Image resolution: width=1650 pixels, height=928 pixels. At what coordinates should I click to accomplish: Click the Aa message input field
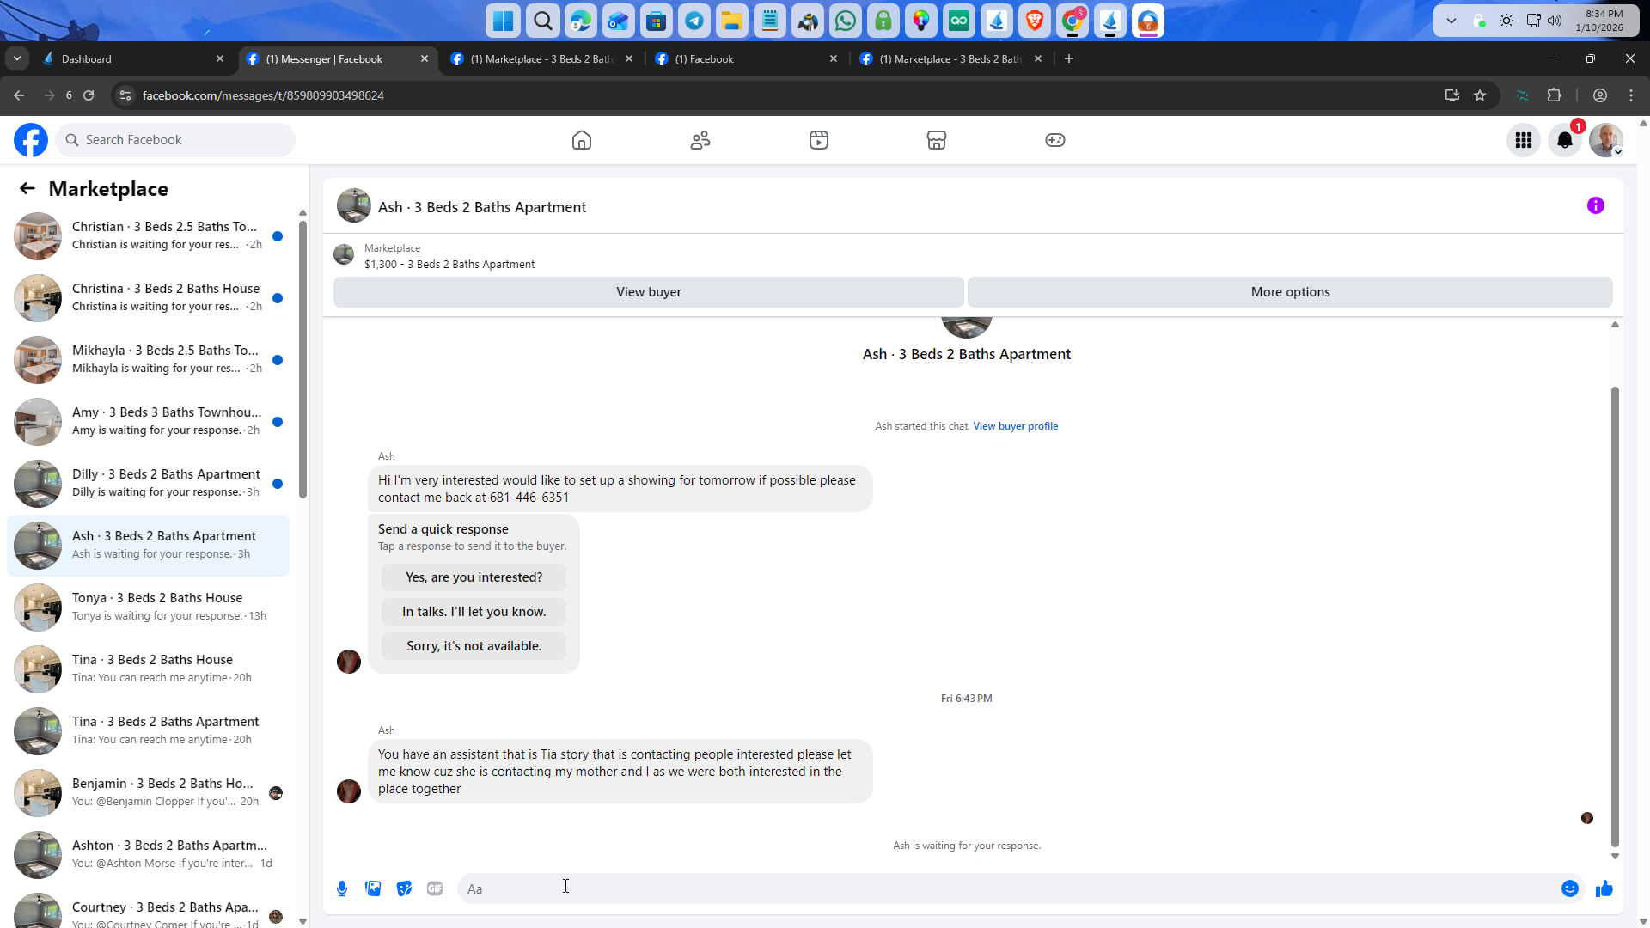(1005, 888)
